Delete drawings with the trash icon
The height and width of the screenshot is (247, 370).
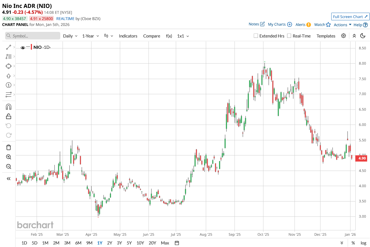coord(8,147)
